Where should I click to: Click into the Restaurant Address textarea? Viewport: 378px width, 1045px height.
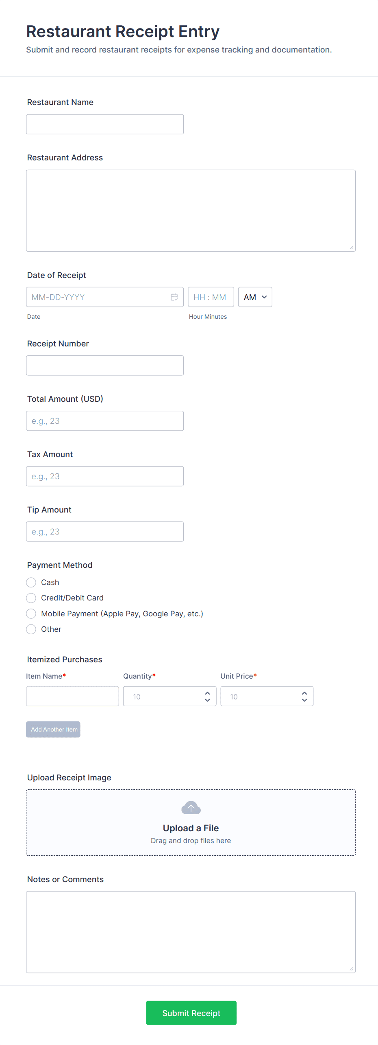tap(191, 210)
